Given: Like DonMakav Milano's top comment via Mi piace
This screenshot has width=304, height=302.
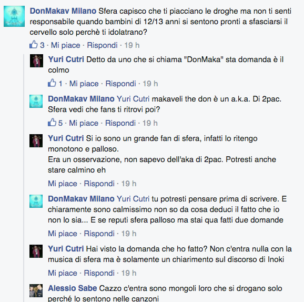Looking at the screenshot, I should coord(65,45).
